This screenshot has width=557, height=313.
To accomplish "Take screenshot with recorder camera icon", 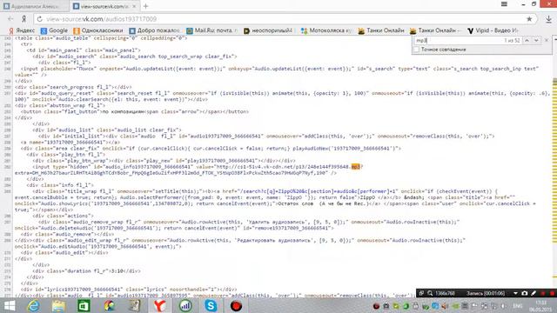I will pos(525,293).
